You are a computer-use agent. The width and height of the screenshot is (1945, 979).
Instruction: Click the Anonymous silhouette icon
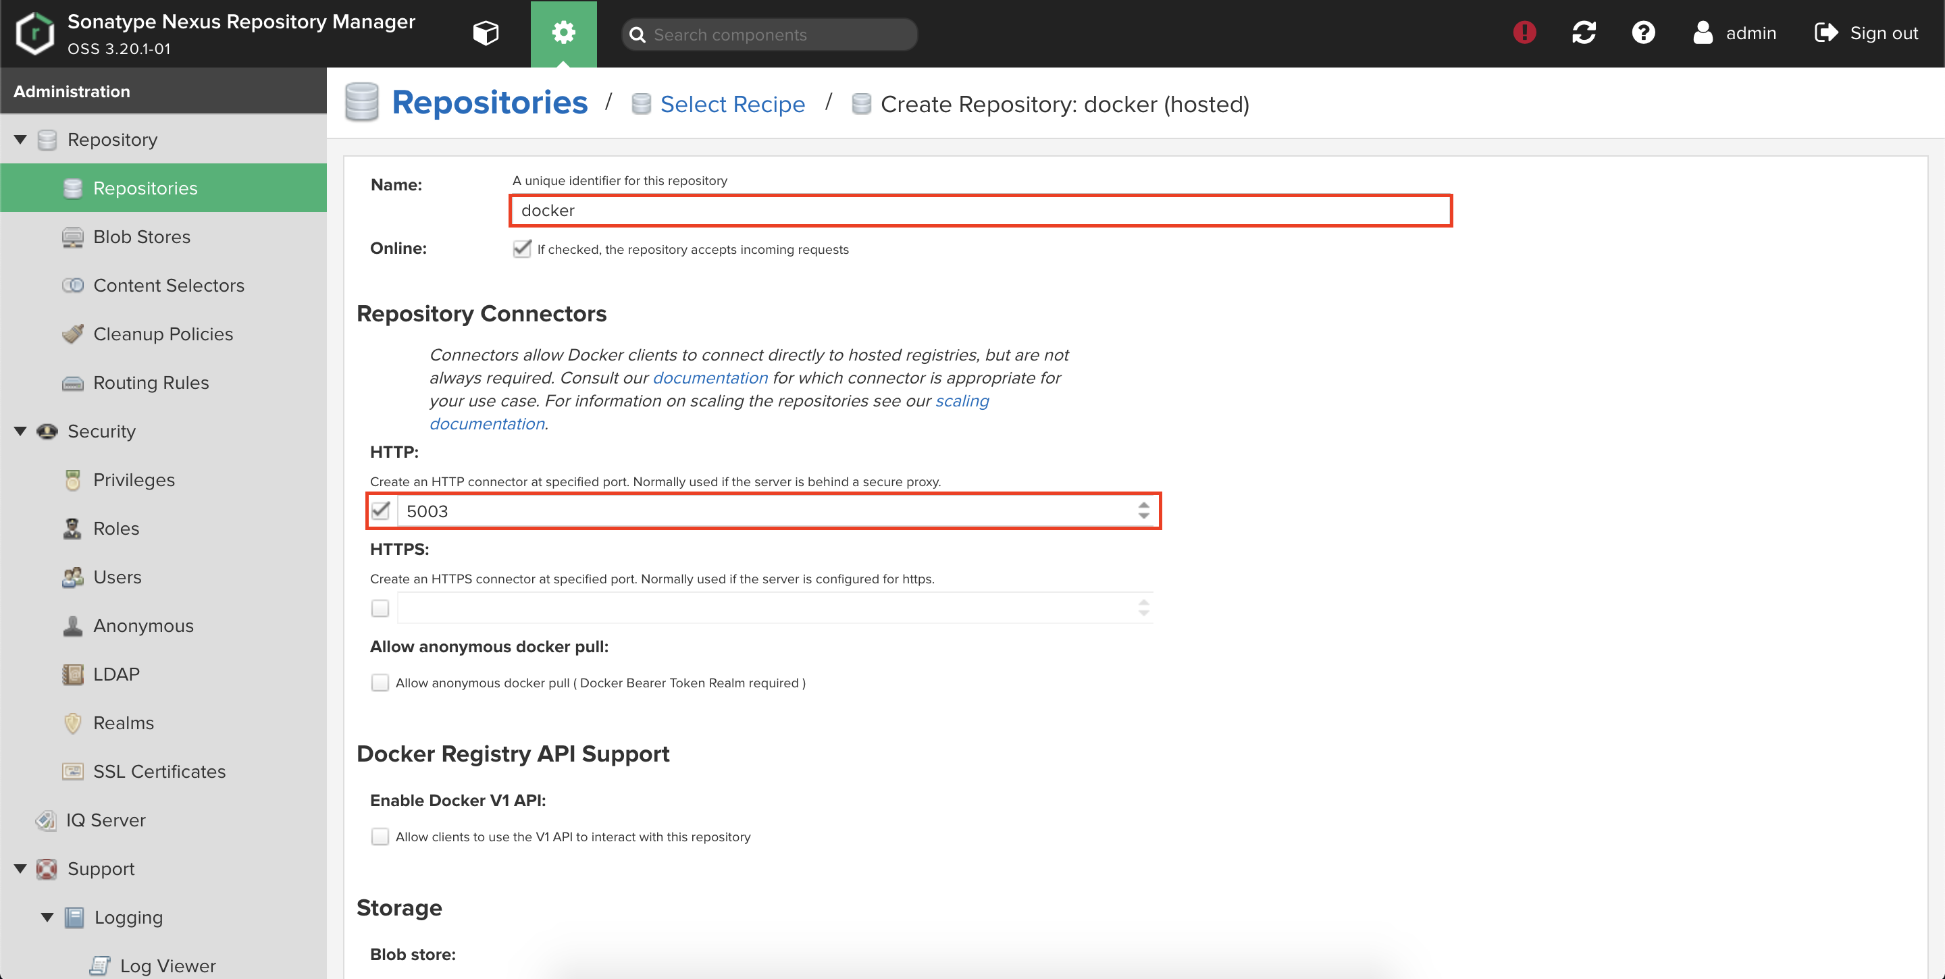coord(72,626)
